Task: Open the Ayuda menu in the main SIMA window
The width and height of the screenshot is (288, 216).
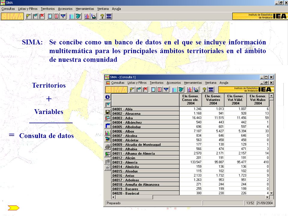Action: (x=116, y=9)
